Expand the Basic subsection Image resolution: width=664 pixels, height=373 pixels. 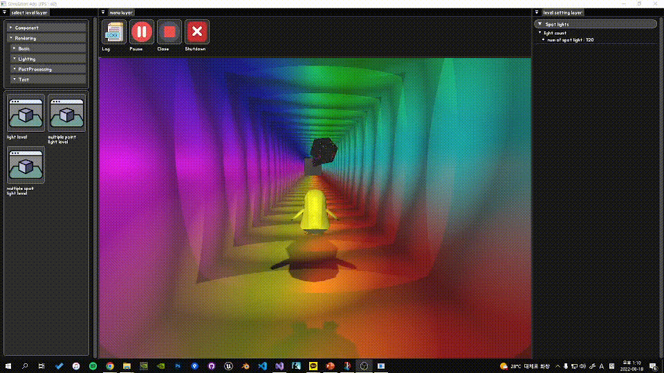click(x=48, y=48)
